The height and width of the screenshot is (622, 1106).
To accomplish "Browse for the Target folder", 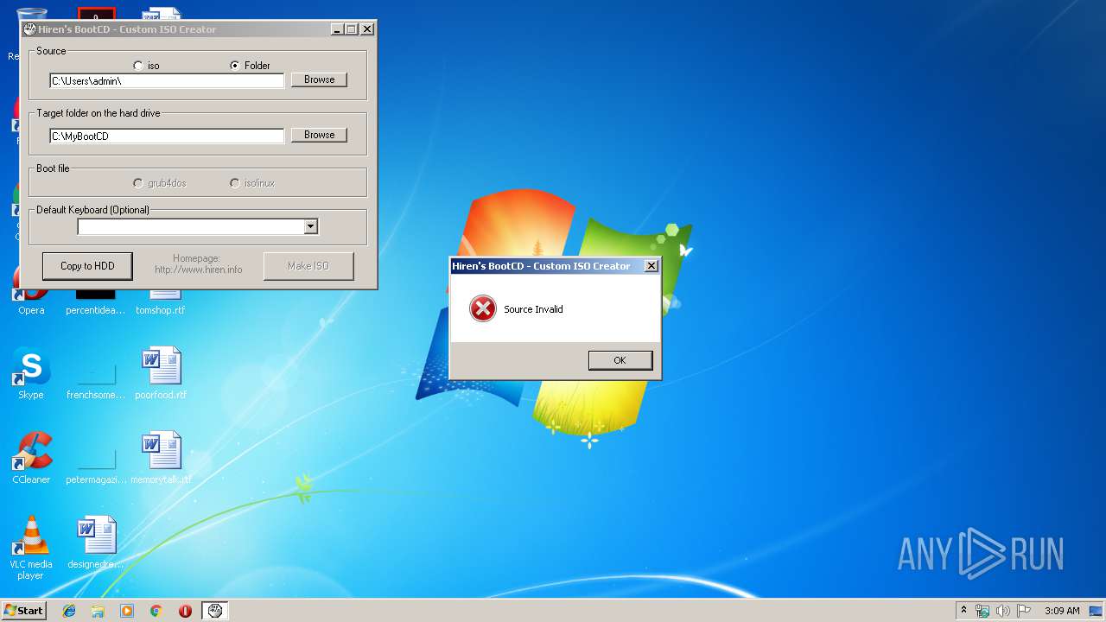I will point(319,135).
